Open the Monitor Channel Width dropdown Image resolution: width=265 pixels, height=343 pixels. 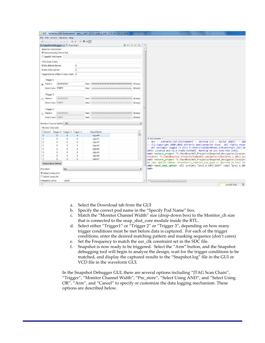[103, 123]
